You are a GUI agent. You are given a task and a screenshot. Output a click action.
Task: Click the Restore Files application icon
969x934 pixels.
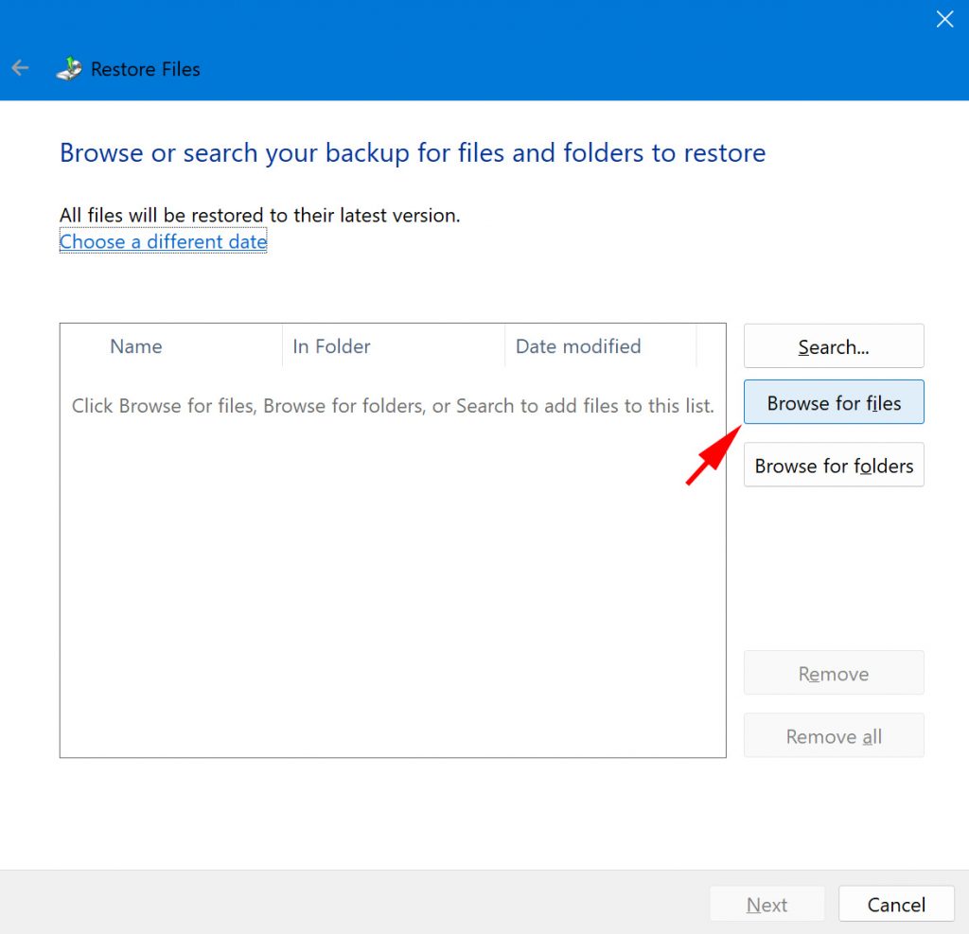click(68, 68)
